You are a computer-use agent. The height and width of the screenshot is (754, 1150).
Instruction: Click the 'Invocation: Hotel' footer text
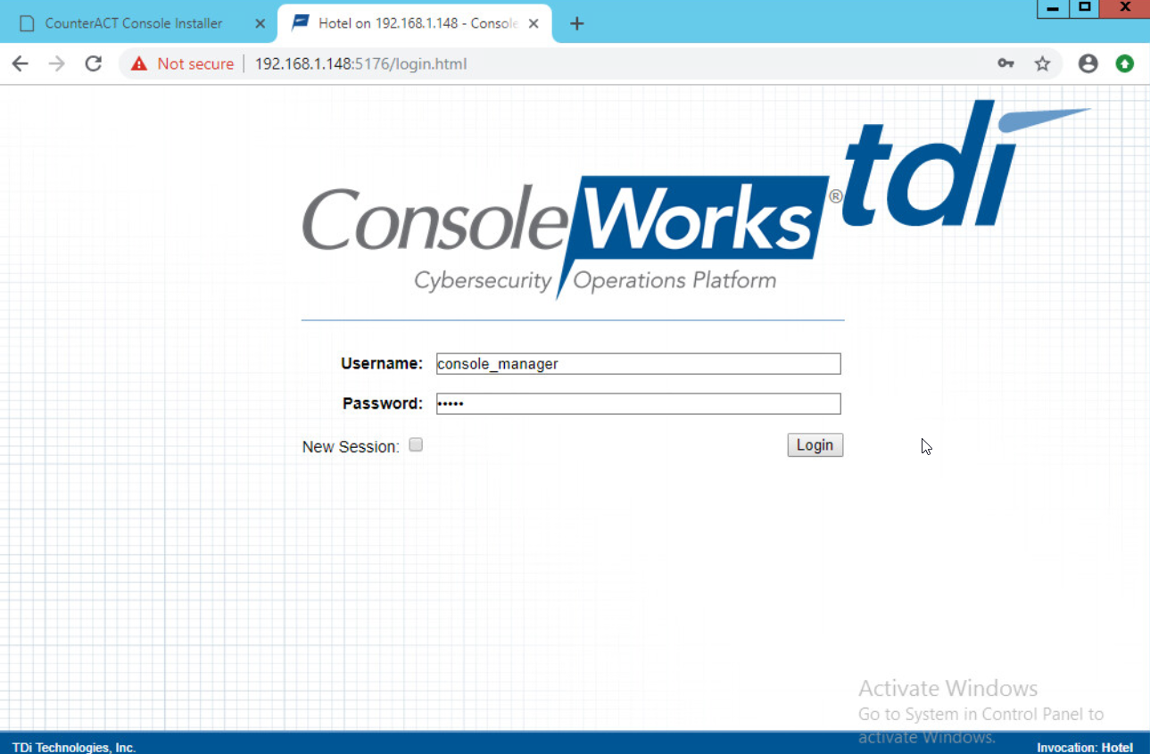pyautogui.click(x=1085, y=748)
